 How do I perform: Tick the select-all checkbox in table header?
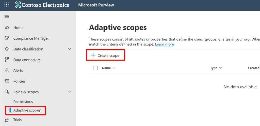click(x=95, y=68)
